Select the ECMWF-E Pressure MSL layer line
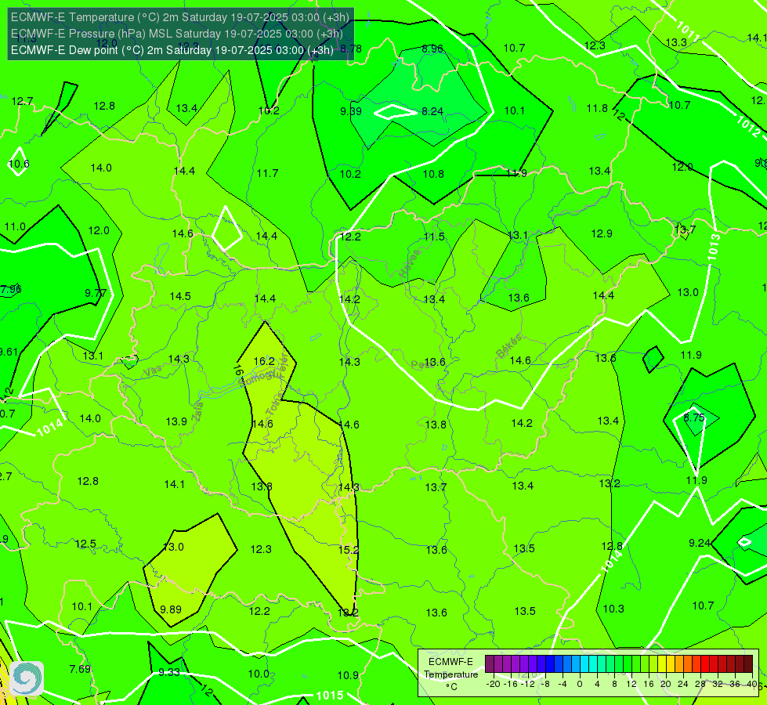Screen dimensions: 767x705 176,34
